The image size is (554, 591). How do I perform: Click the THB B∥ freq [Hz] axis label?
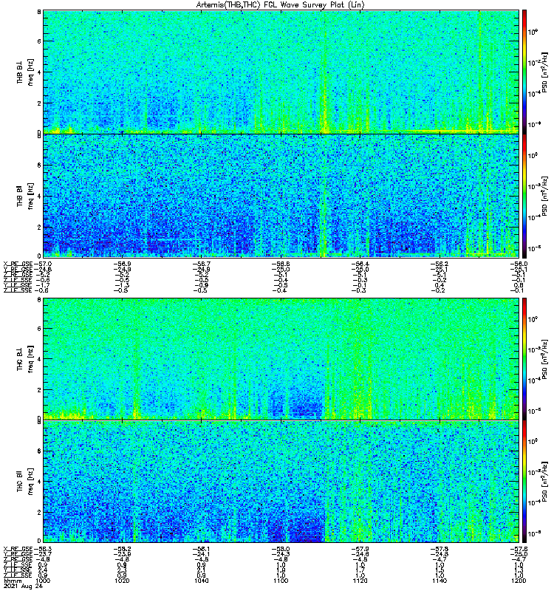[25, 196]
